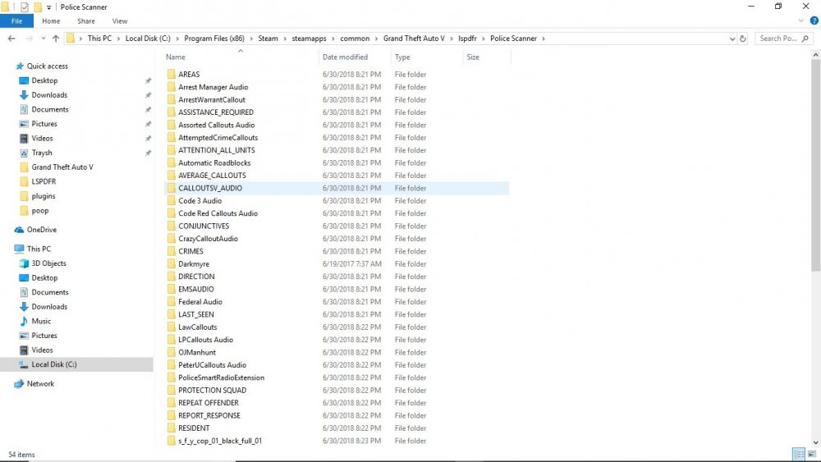Click the AREAS folder icon
821x462 pixels.
[172, 75]
